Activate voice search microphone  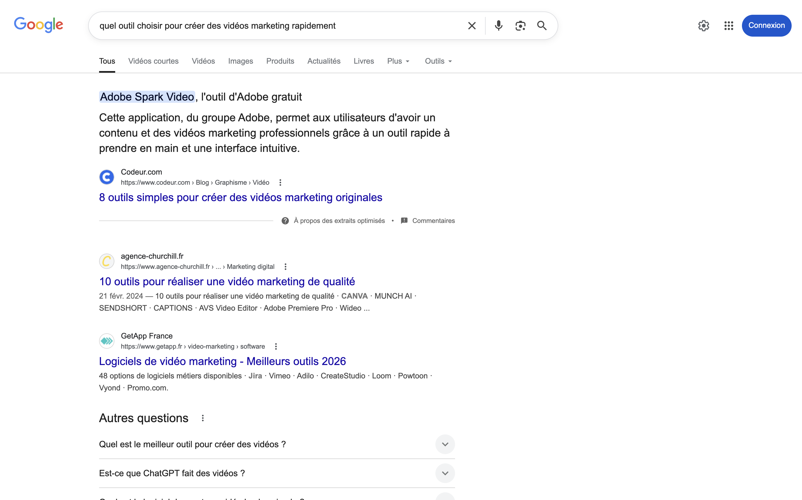pyautogui.click(x=498, y=25)
